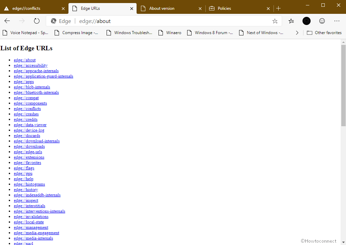Open the edge://edge-urls link
Viewport: 346px width, 245px height.
(x=28, y=152)
